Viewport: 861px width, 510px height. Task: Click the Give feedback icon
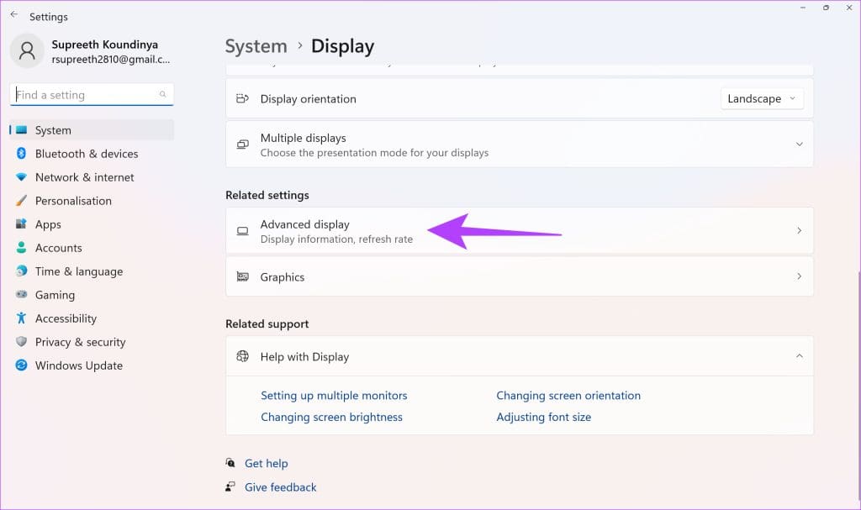point(230,487)
